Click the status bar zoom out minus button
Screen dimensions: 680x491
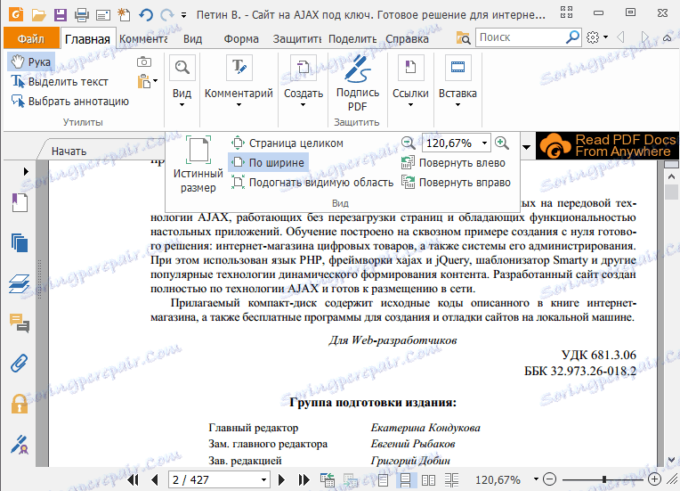(x=549, y=479)
